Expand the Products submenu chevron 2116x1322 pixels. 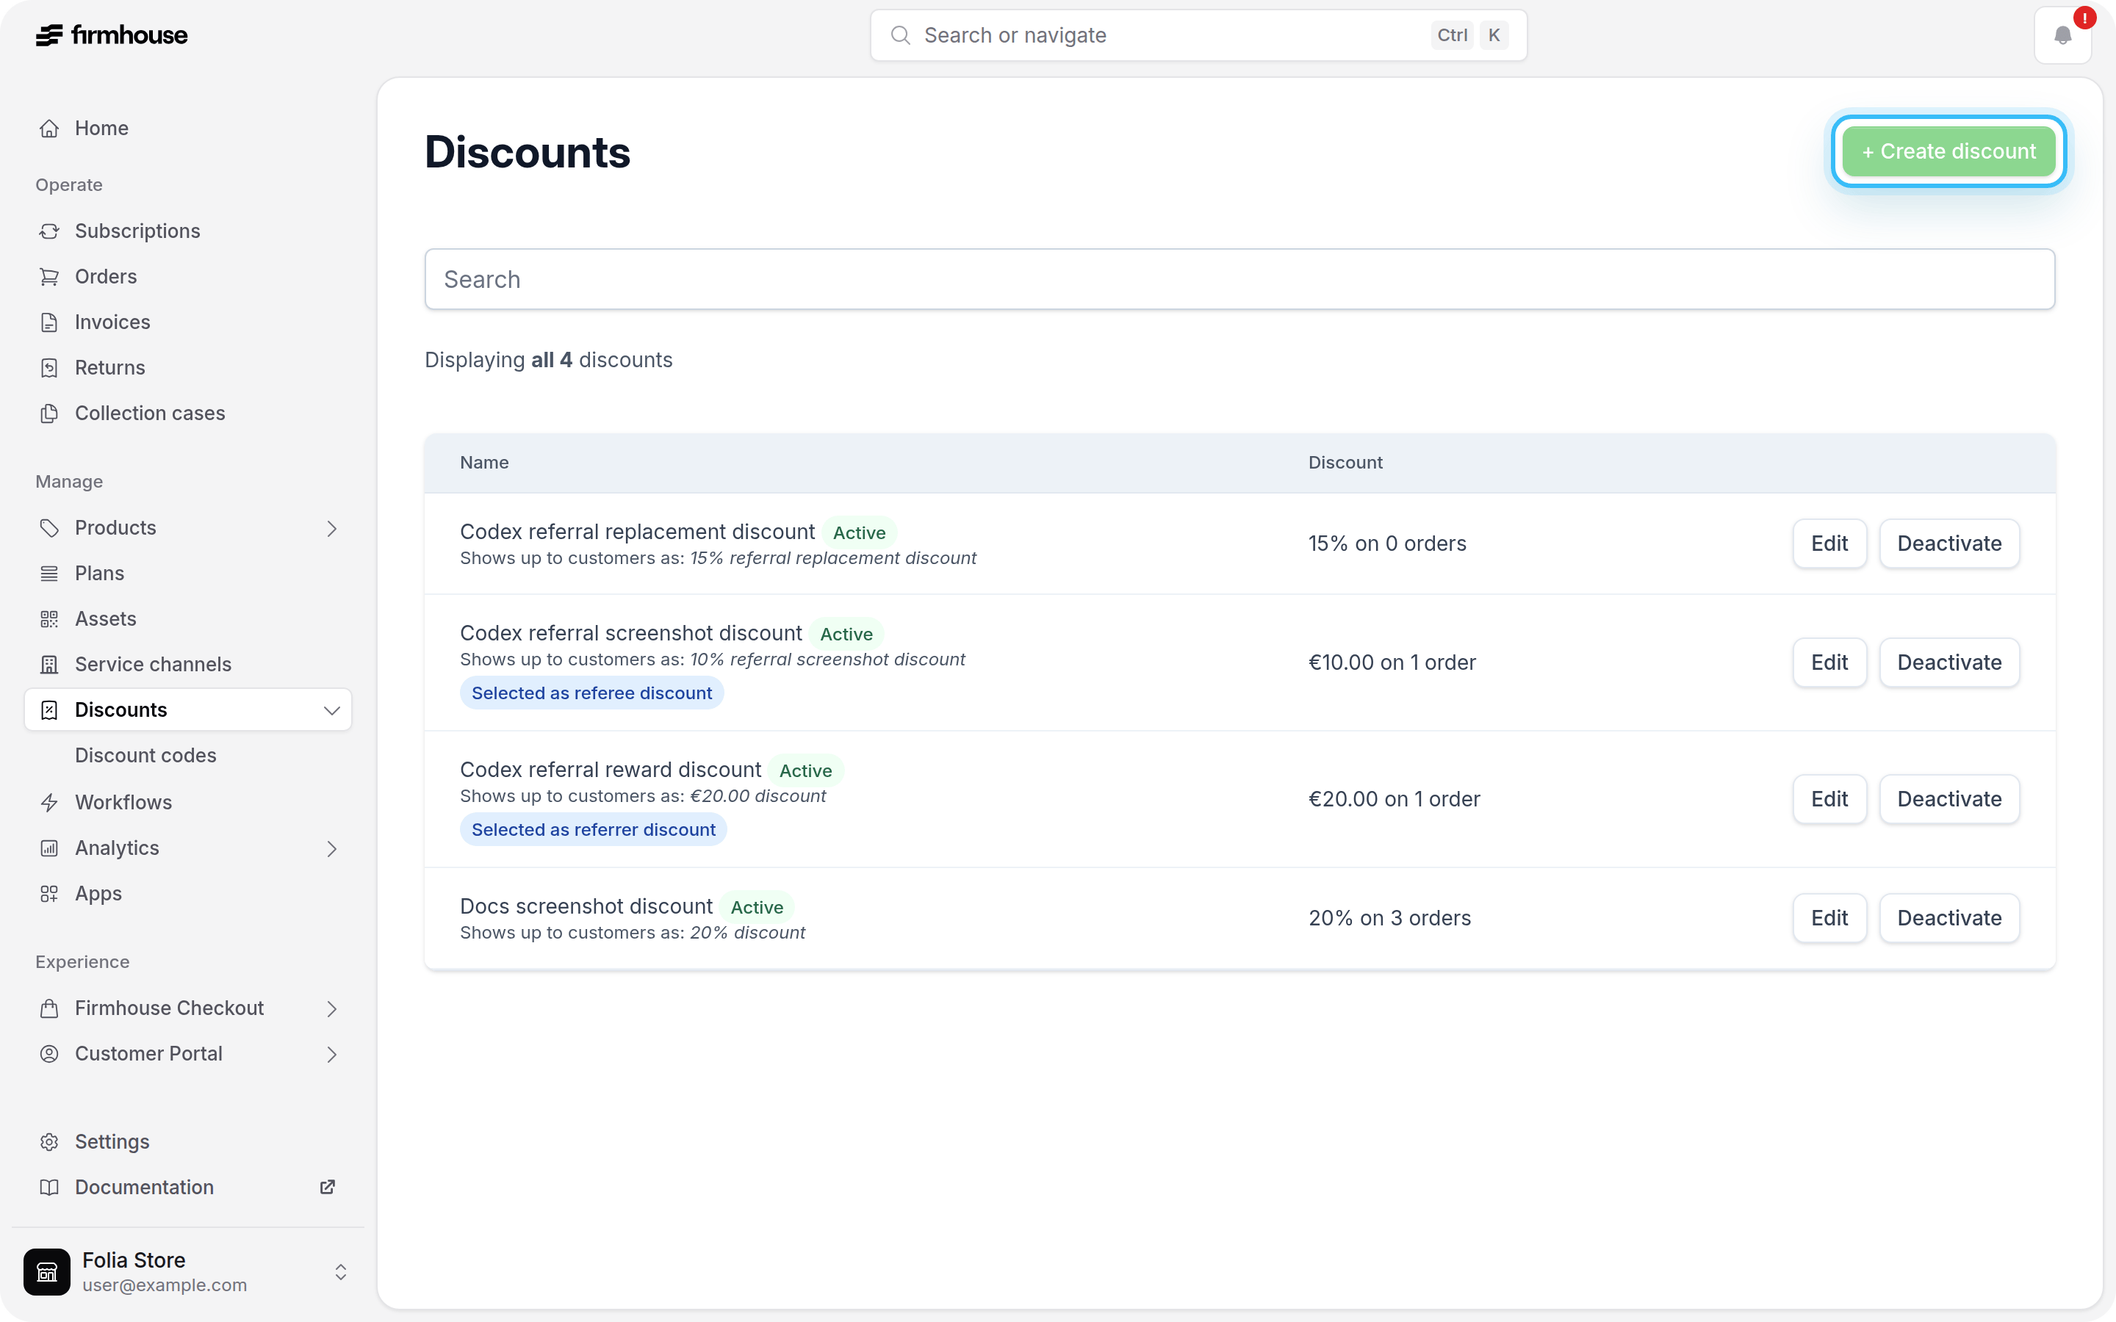[x=331, y=528]
